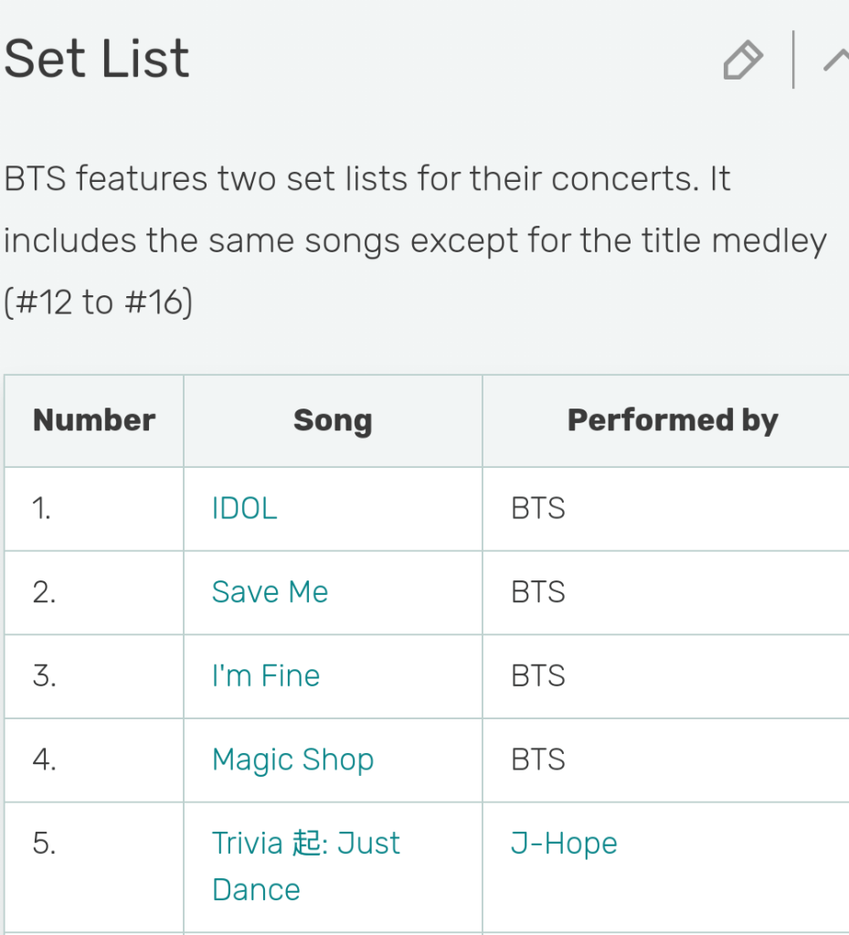Screen dimensions: 849x935
Task: Select the Performed by column header
Action: point(673,420)
